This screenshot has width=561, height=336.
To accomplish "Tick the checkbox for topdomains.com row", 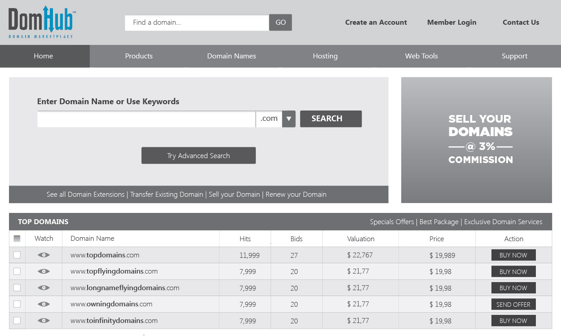I will coord(17,255).
